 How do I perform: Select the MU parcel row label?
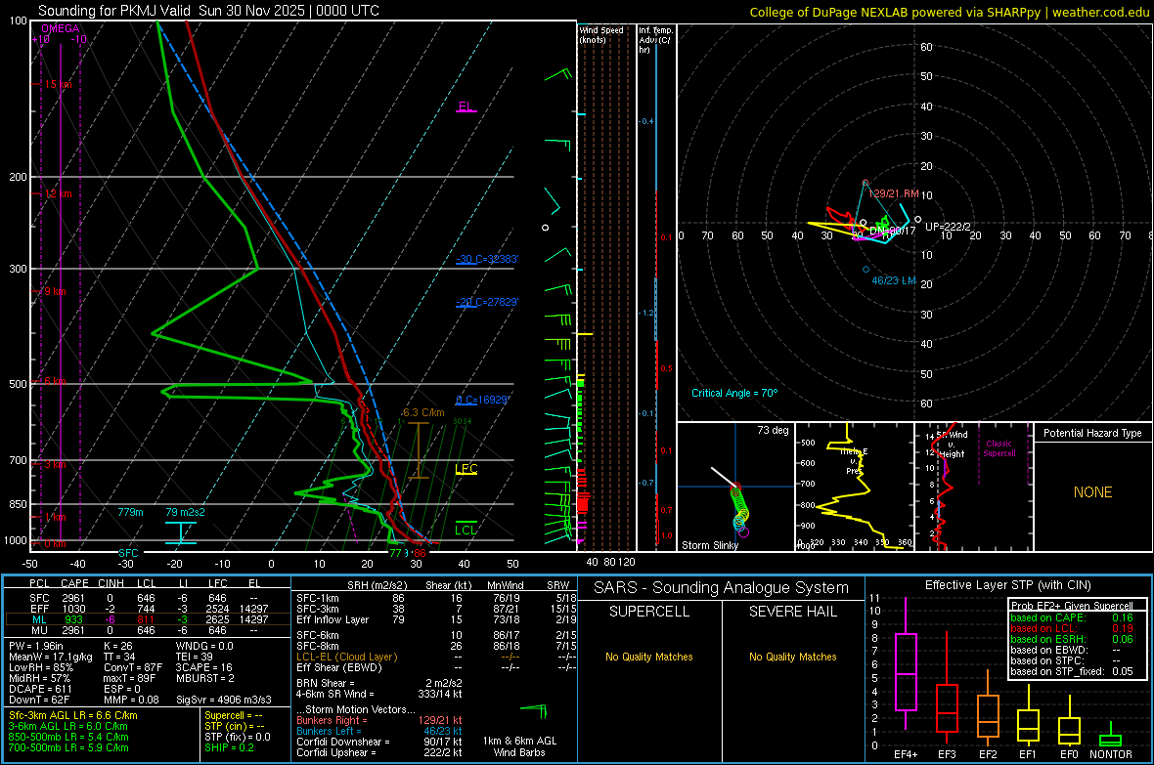(39, 629)
